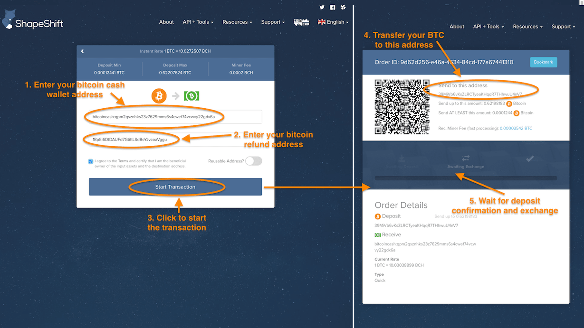This screenshot has width=584, height=328.
Task: Expand Resources menu on the exchange form page
Action: coord(237,22)
